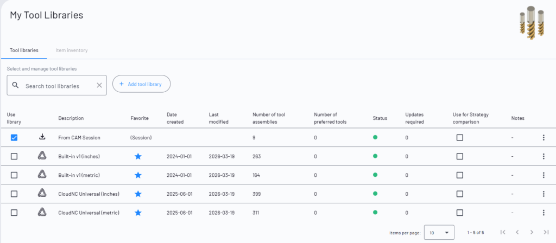Click the magnifier search icon
The height and width of the screenshot is (243, 556).
click(x=15, y=85)
